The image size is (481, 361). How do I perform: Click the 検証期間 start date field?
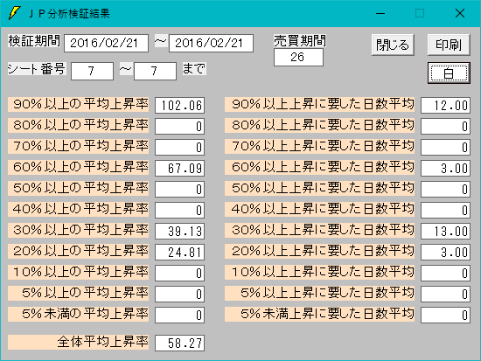[106, 43]
